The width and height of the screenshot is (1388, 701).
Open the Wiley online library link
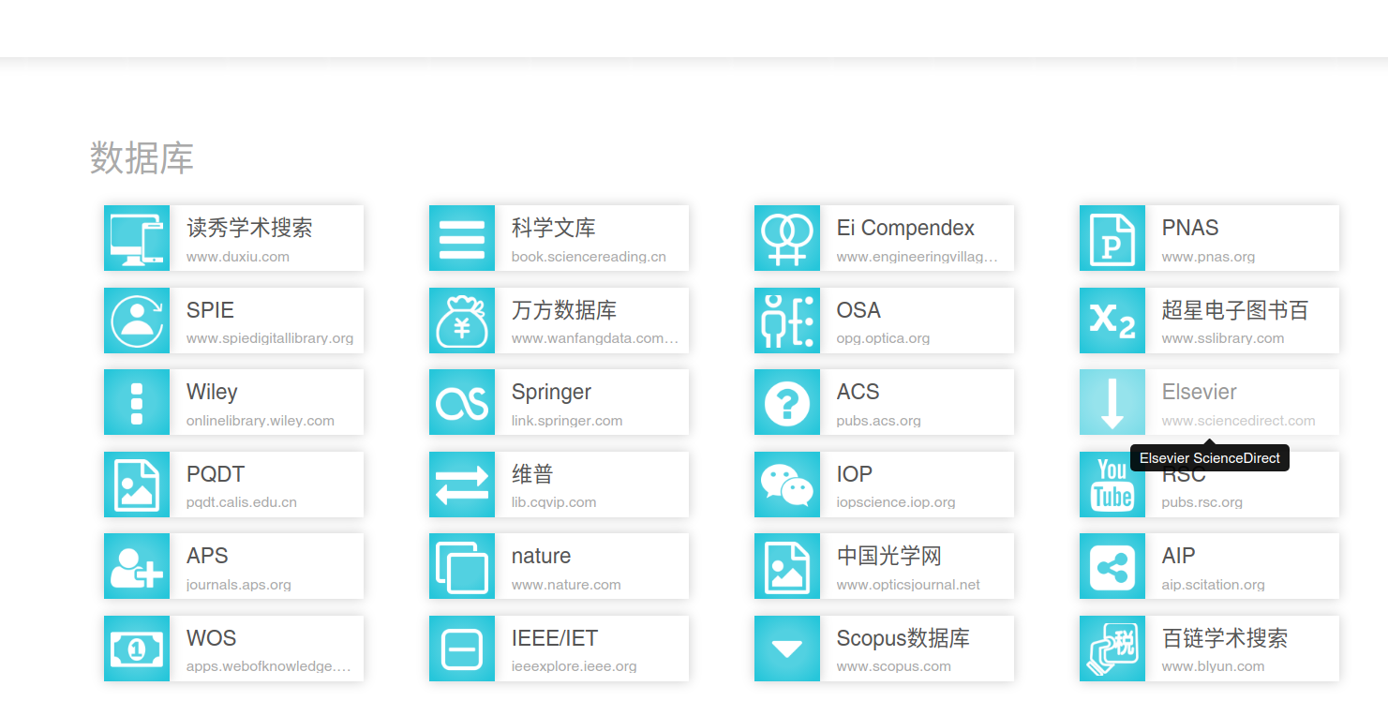click(212, 393)
